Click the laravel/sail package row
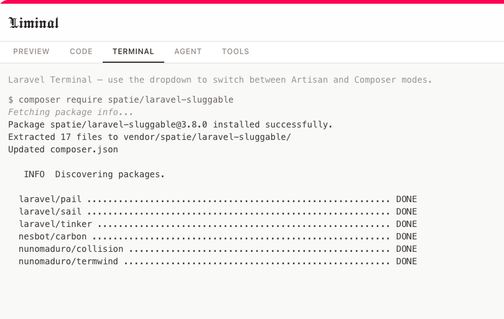Image resolution: width=504 pixels, height=319 pixels. (218, 211)
